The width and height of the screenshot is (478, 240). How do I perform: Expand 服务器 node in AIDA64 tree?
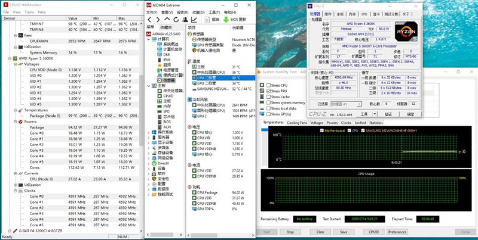pos(149,138)
